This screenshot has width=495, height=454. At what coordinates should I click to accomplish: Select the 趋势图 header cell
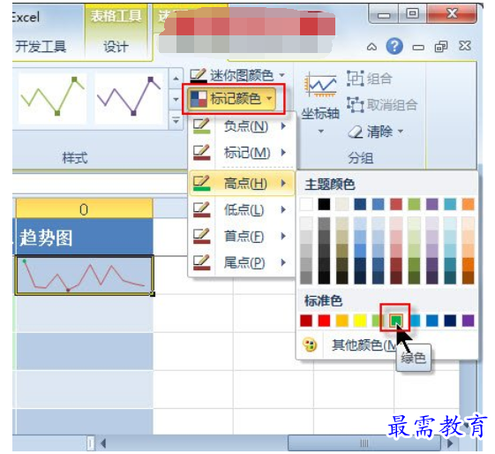(85, 237)
